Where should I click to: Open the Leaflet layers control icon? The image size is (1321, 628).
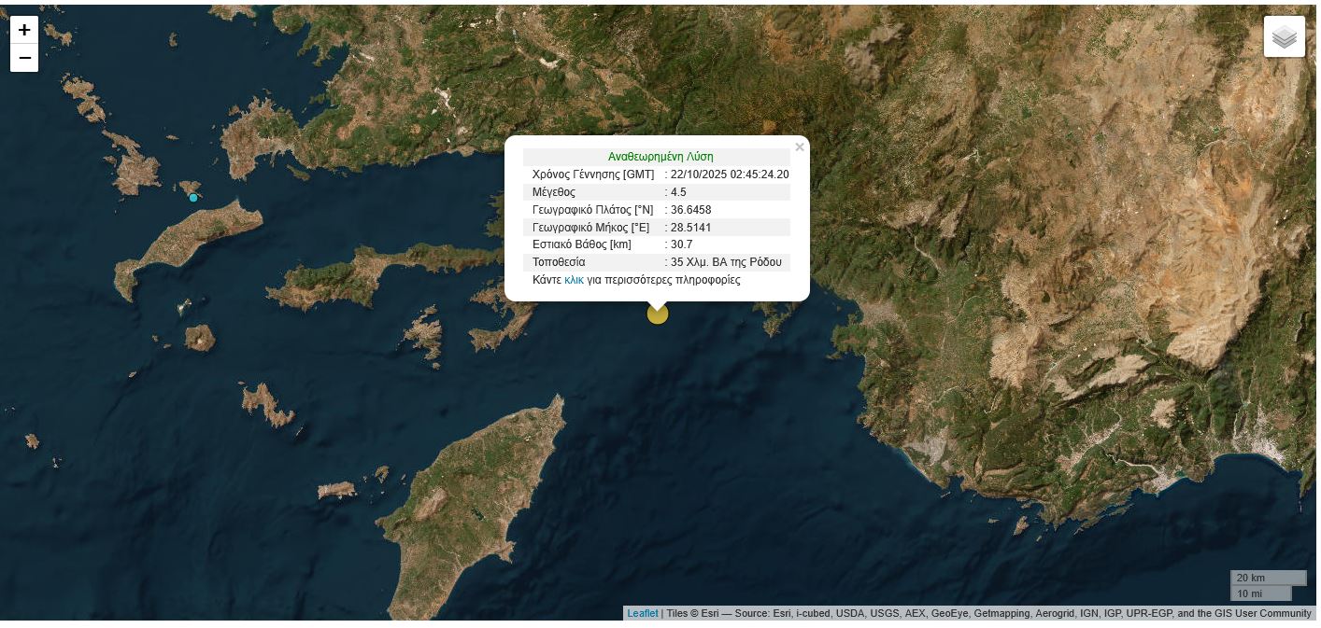click(x=1285, y=36)
